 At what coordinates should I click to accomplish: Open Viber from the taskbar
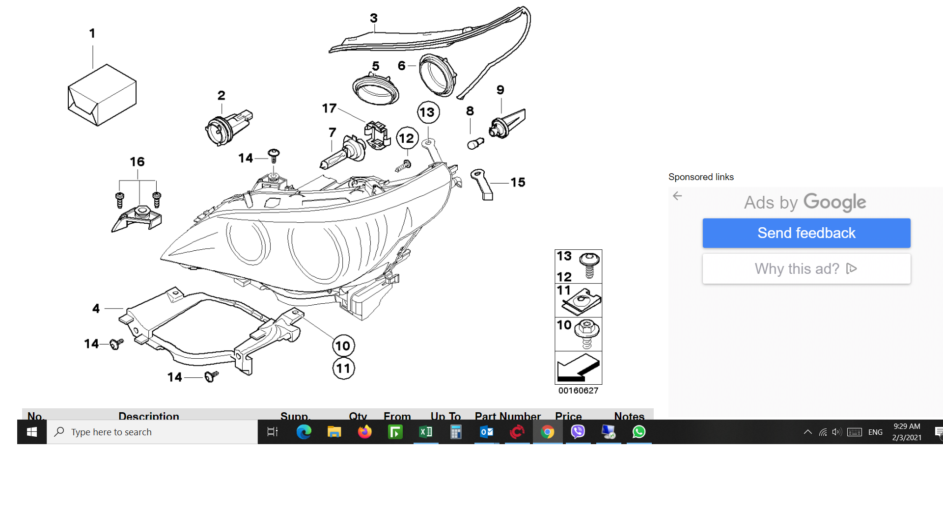(578, 432)
